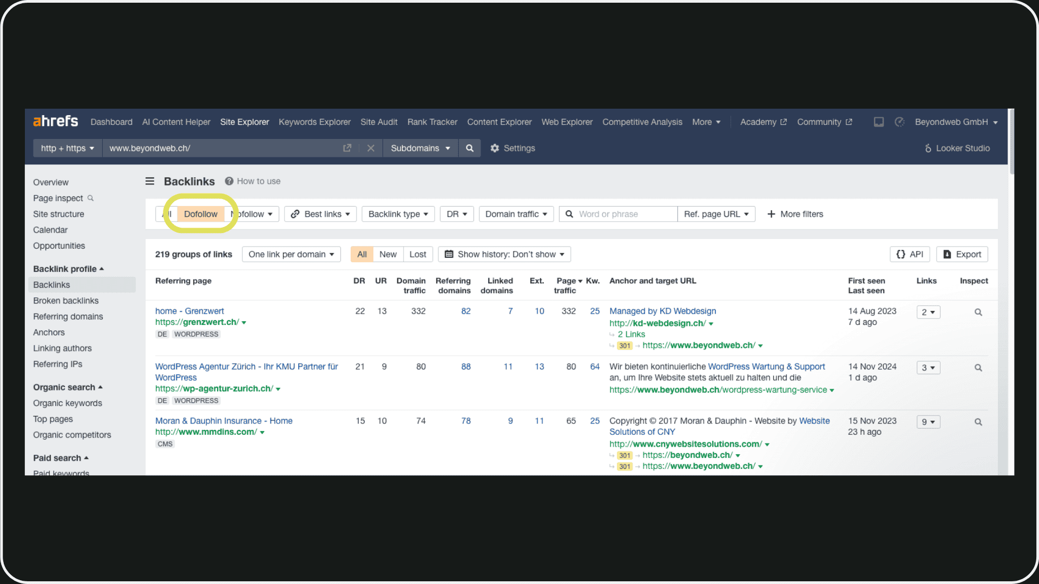This screenshot has width=1039, height=584.
Task: Click Managed by KD Webdesign anchor
Action: (x=663, y=311)
